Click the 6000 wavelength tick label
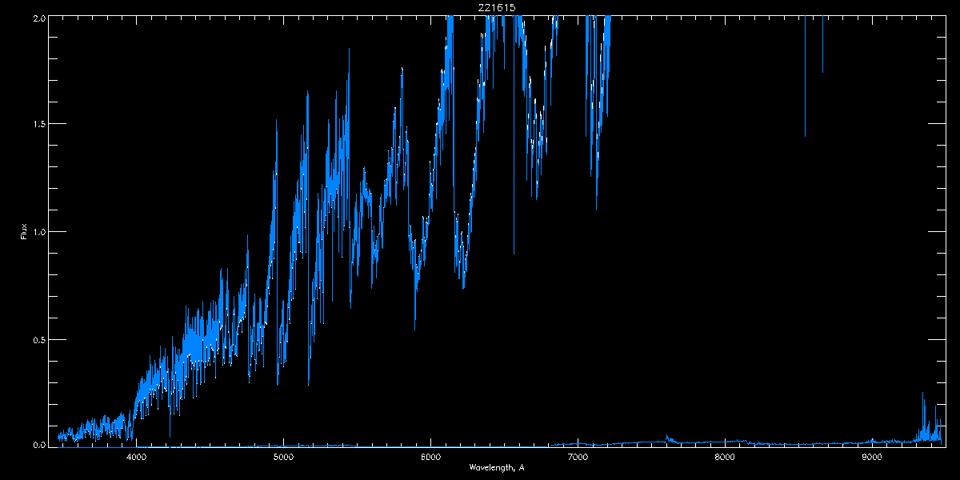The width and height of the screenshot is (960, 480). (x=430, y=458)
